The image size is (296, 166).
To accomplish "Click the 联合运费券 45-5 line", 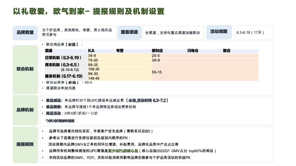I will tap(67, 82).
